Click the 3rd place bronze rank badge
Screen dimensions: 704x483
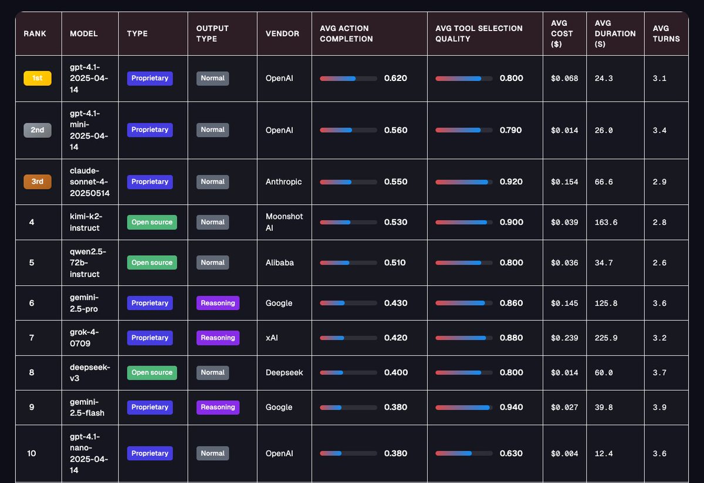(x=38, y=182)
